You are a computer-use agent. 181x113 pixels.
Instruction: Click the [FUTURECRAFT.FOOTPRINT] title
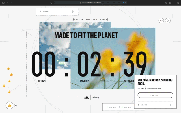click(90, 19)
